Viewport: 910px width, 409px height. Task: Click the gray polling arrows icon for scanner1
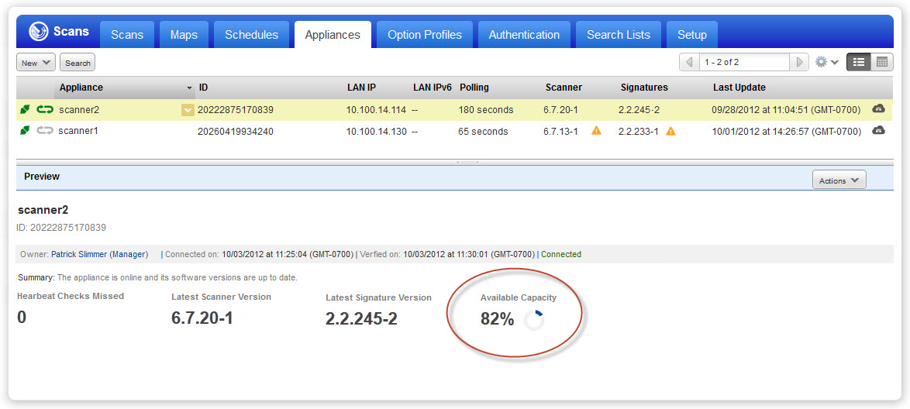click(45, 131)
